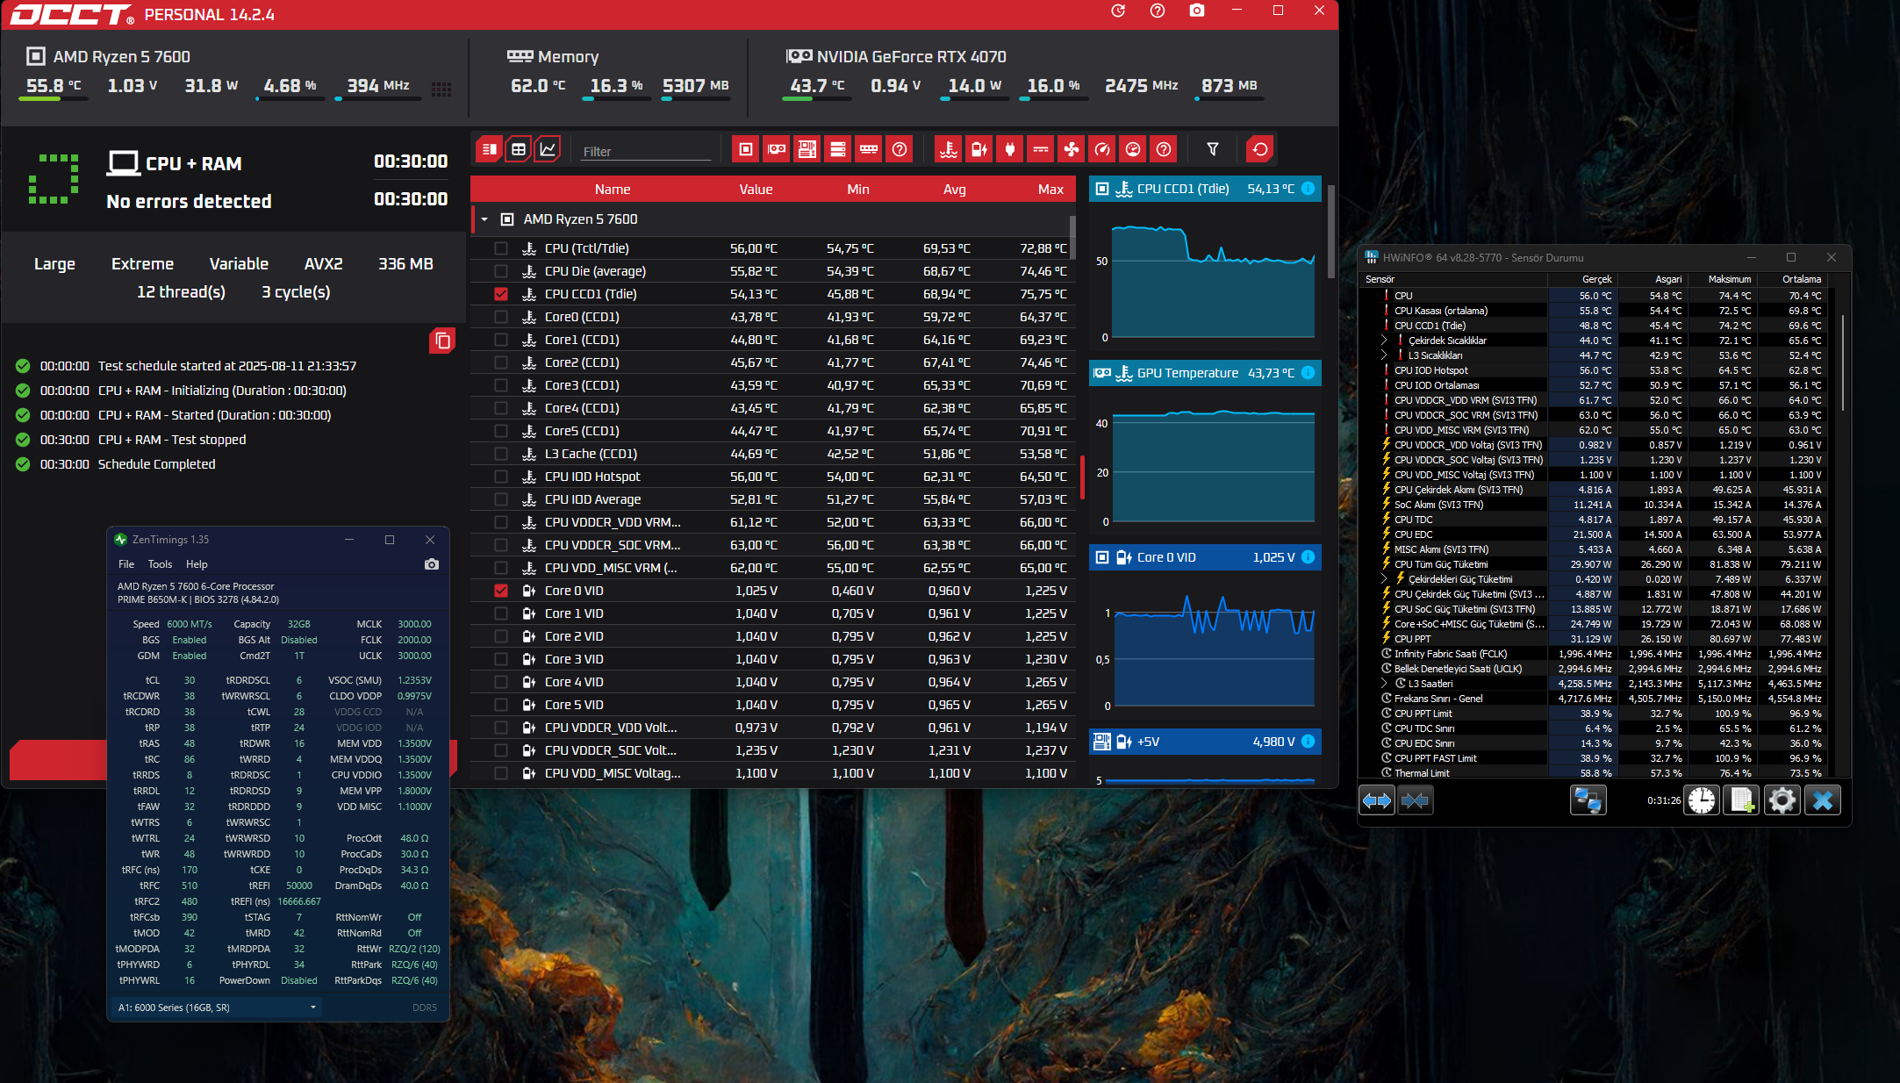The width and height of the screenshot is (1900, 1083).
Task: Click ZenTimings camera screenshot icon
Action: [x=432, y=564]
